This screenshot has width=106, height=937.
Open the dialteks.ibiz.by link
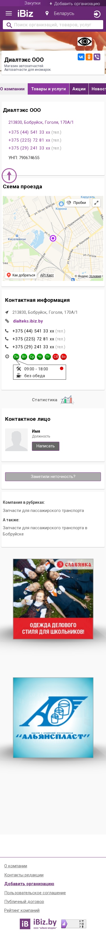tap(28, 321)
